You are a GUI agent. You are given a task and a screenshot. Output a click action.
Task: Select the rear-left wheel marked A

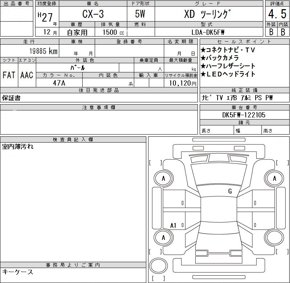coord(163,238)
